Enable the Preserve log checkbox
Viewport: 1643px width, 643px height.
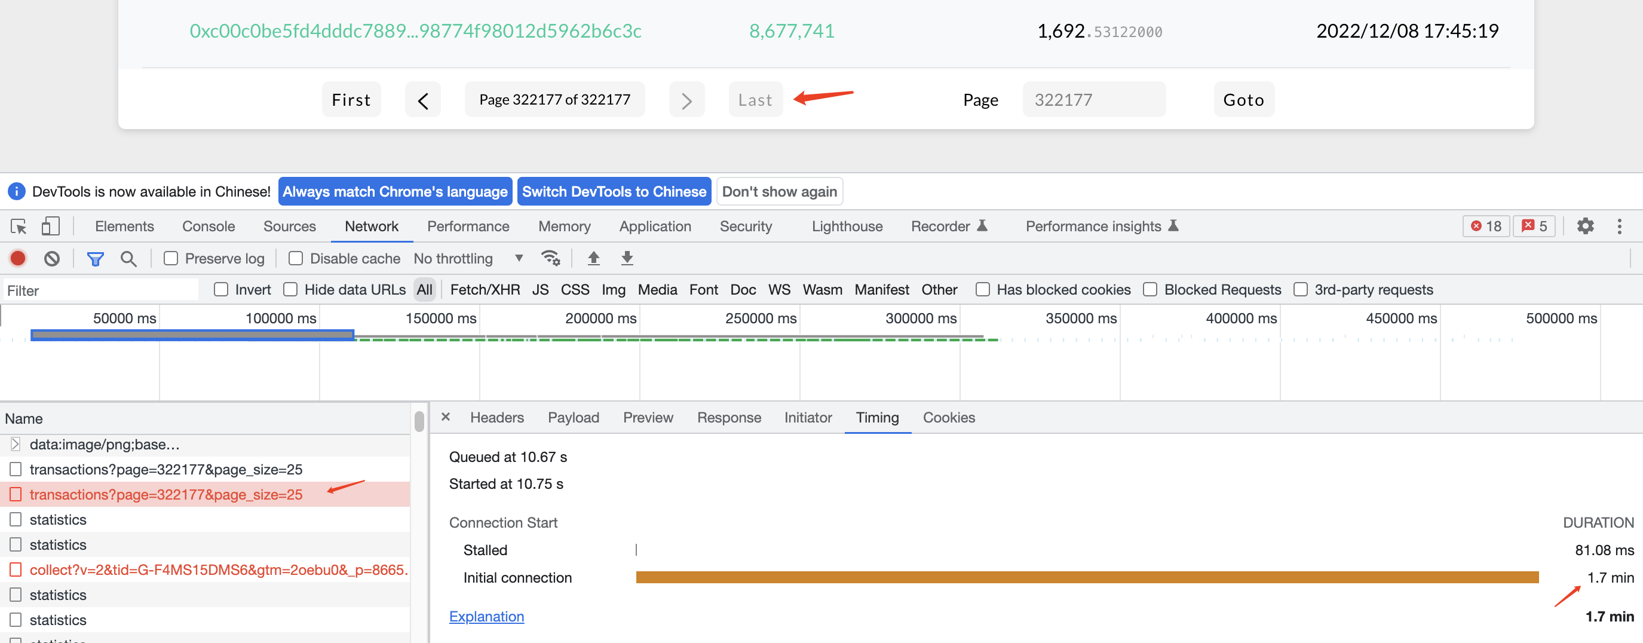tap(170, 258)
